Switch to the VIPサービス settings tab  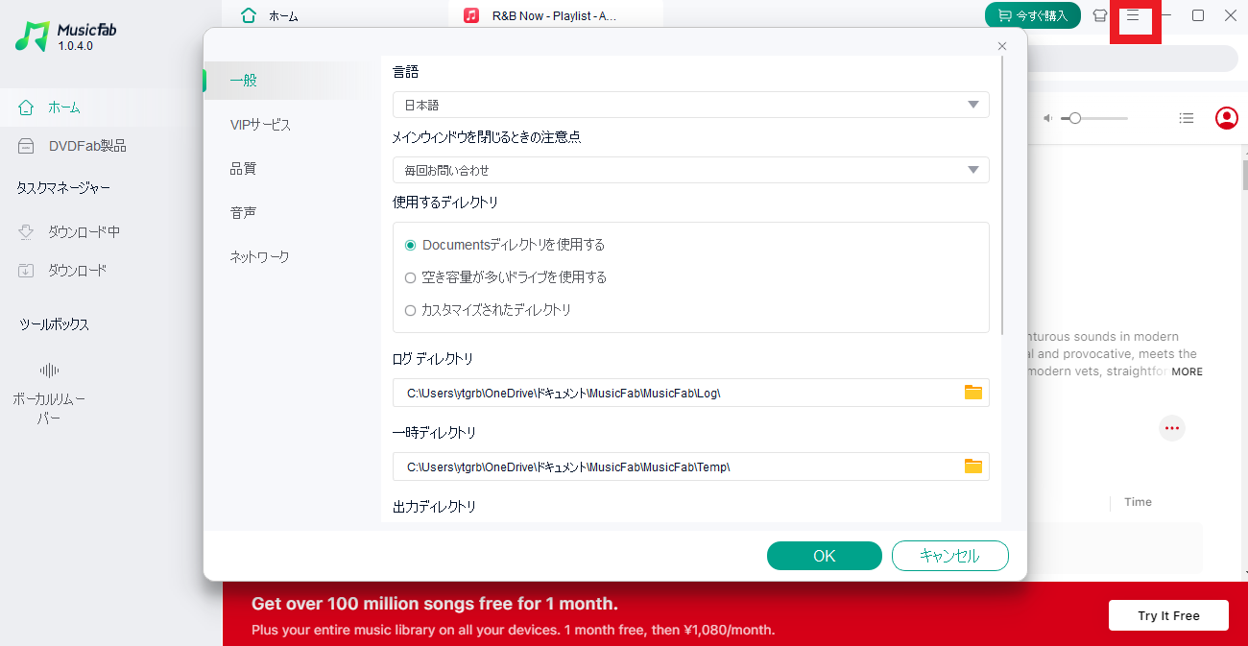click(260, 125)
